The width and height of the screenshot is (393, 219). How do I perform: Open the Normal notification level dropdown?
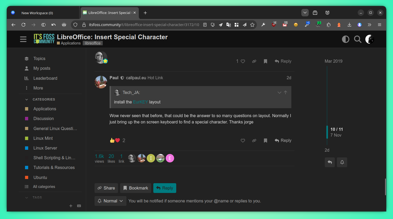tap(110, 201)
